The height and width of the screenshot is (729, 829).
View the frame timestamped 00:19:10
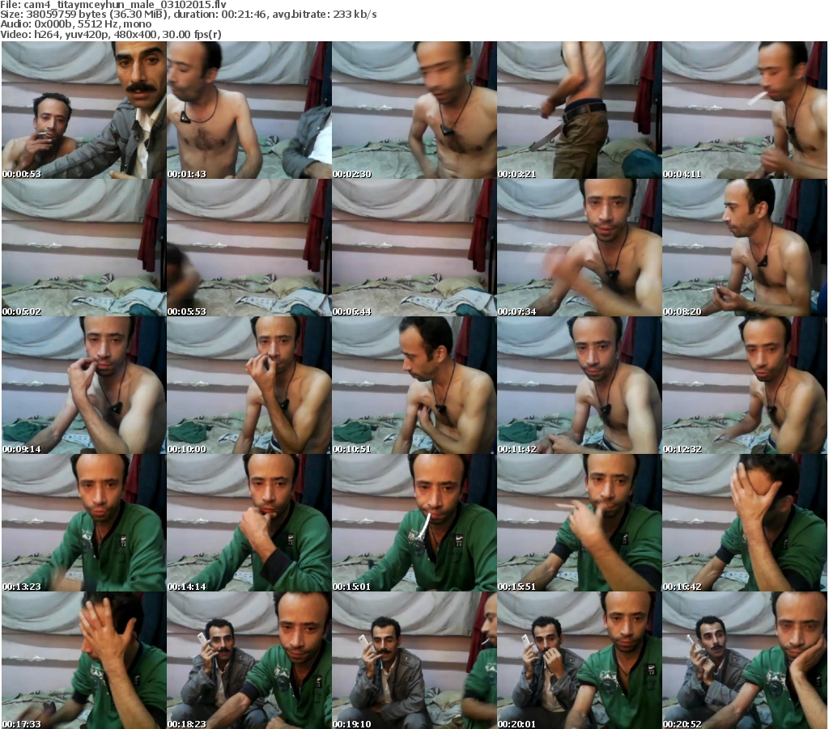[x=414, y=660]
